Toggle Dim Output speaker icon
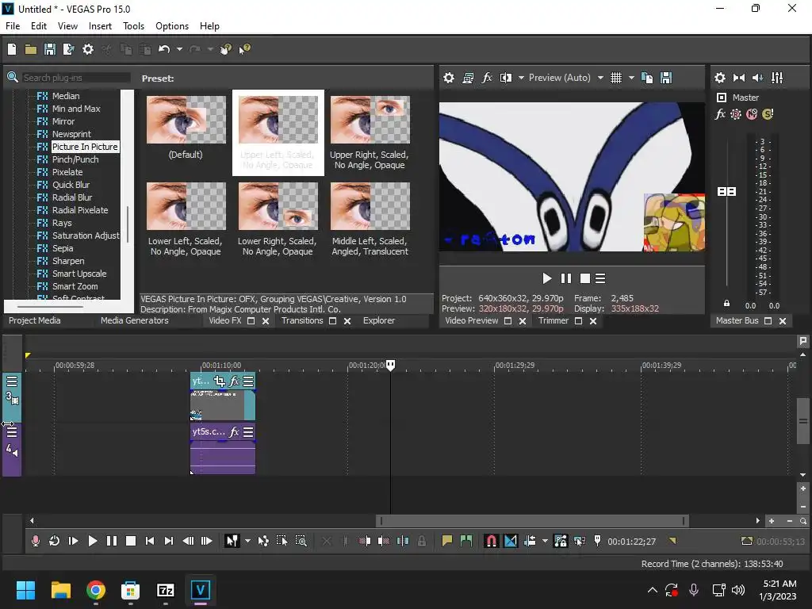 coord(757,78)
